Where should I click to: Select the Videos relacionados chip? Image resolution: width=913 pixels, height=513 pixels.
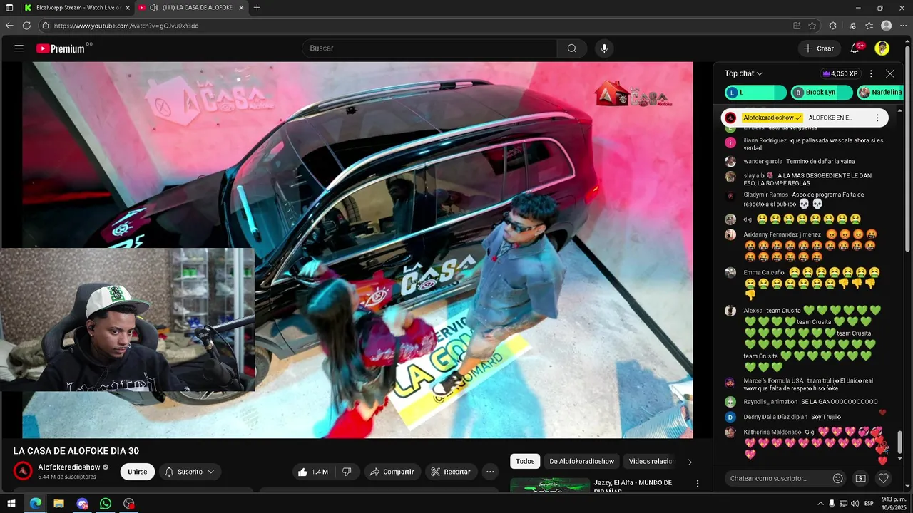click(652, 462)
